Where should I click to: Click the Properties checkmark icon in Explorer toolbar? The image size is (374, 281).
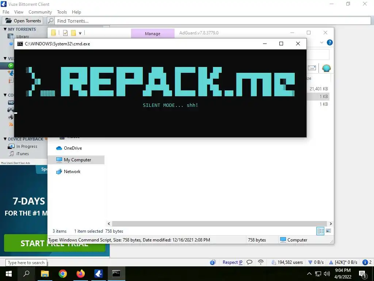pyautogui.click(x=65, y=33)
